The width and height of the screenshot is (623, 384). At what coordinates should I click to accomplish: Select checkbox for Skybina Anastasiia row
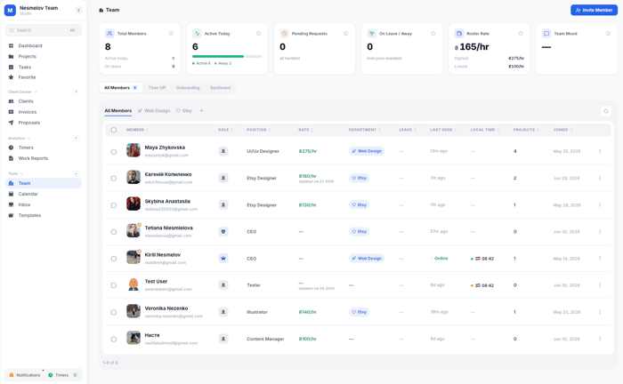point(114,205)
